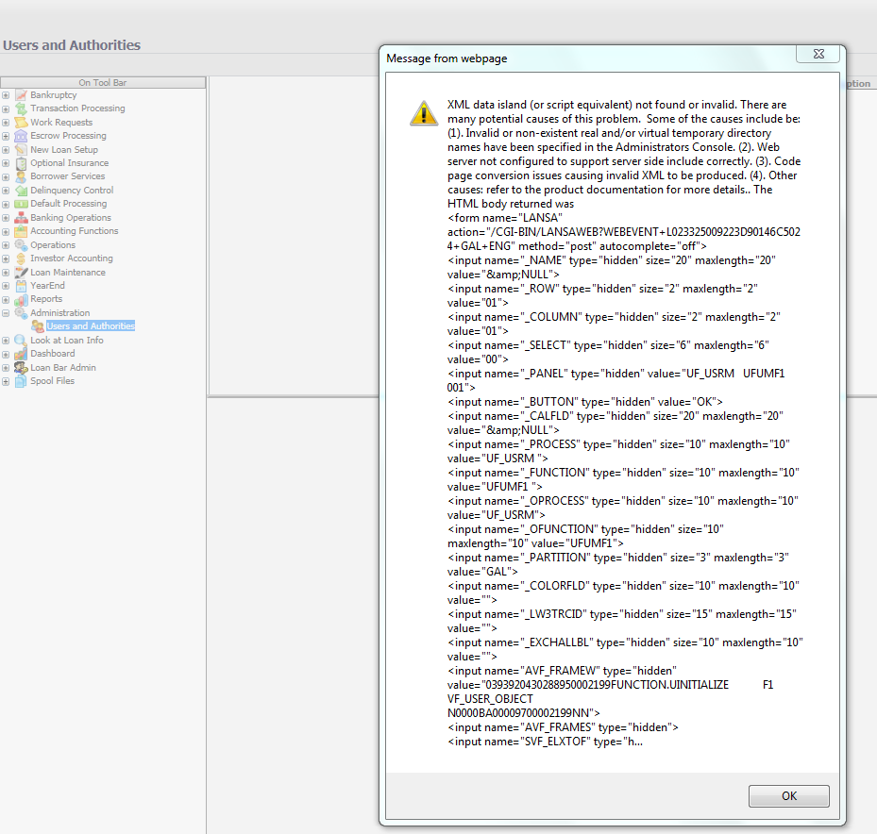This screenshot has width=877, height=834.
Task: Expand the Loan Maintenance tree node
Action: (6, 273)
